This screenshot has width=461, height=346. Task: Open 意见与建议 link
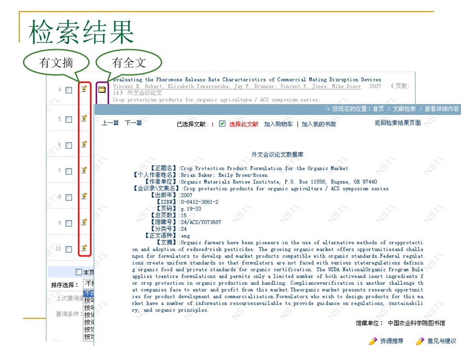coord(442,341)
